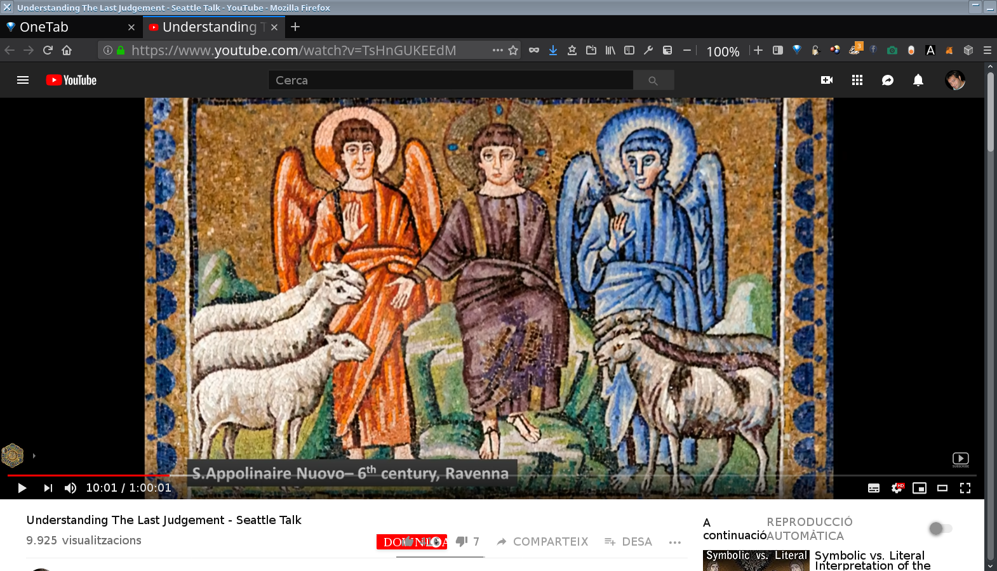Reset zoom 100% level
Screen dimensions: 997x571
(723, 51)
